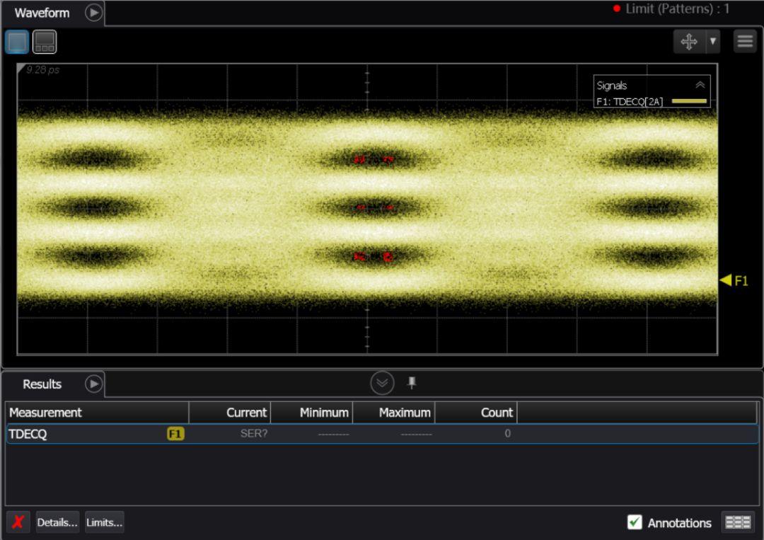764x540 pixels.
Task: Open the Limits... button
Action: coord(105,522)
